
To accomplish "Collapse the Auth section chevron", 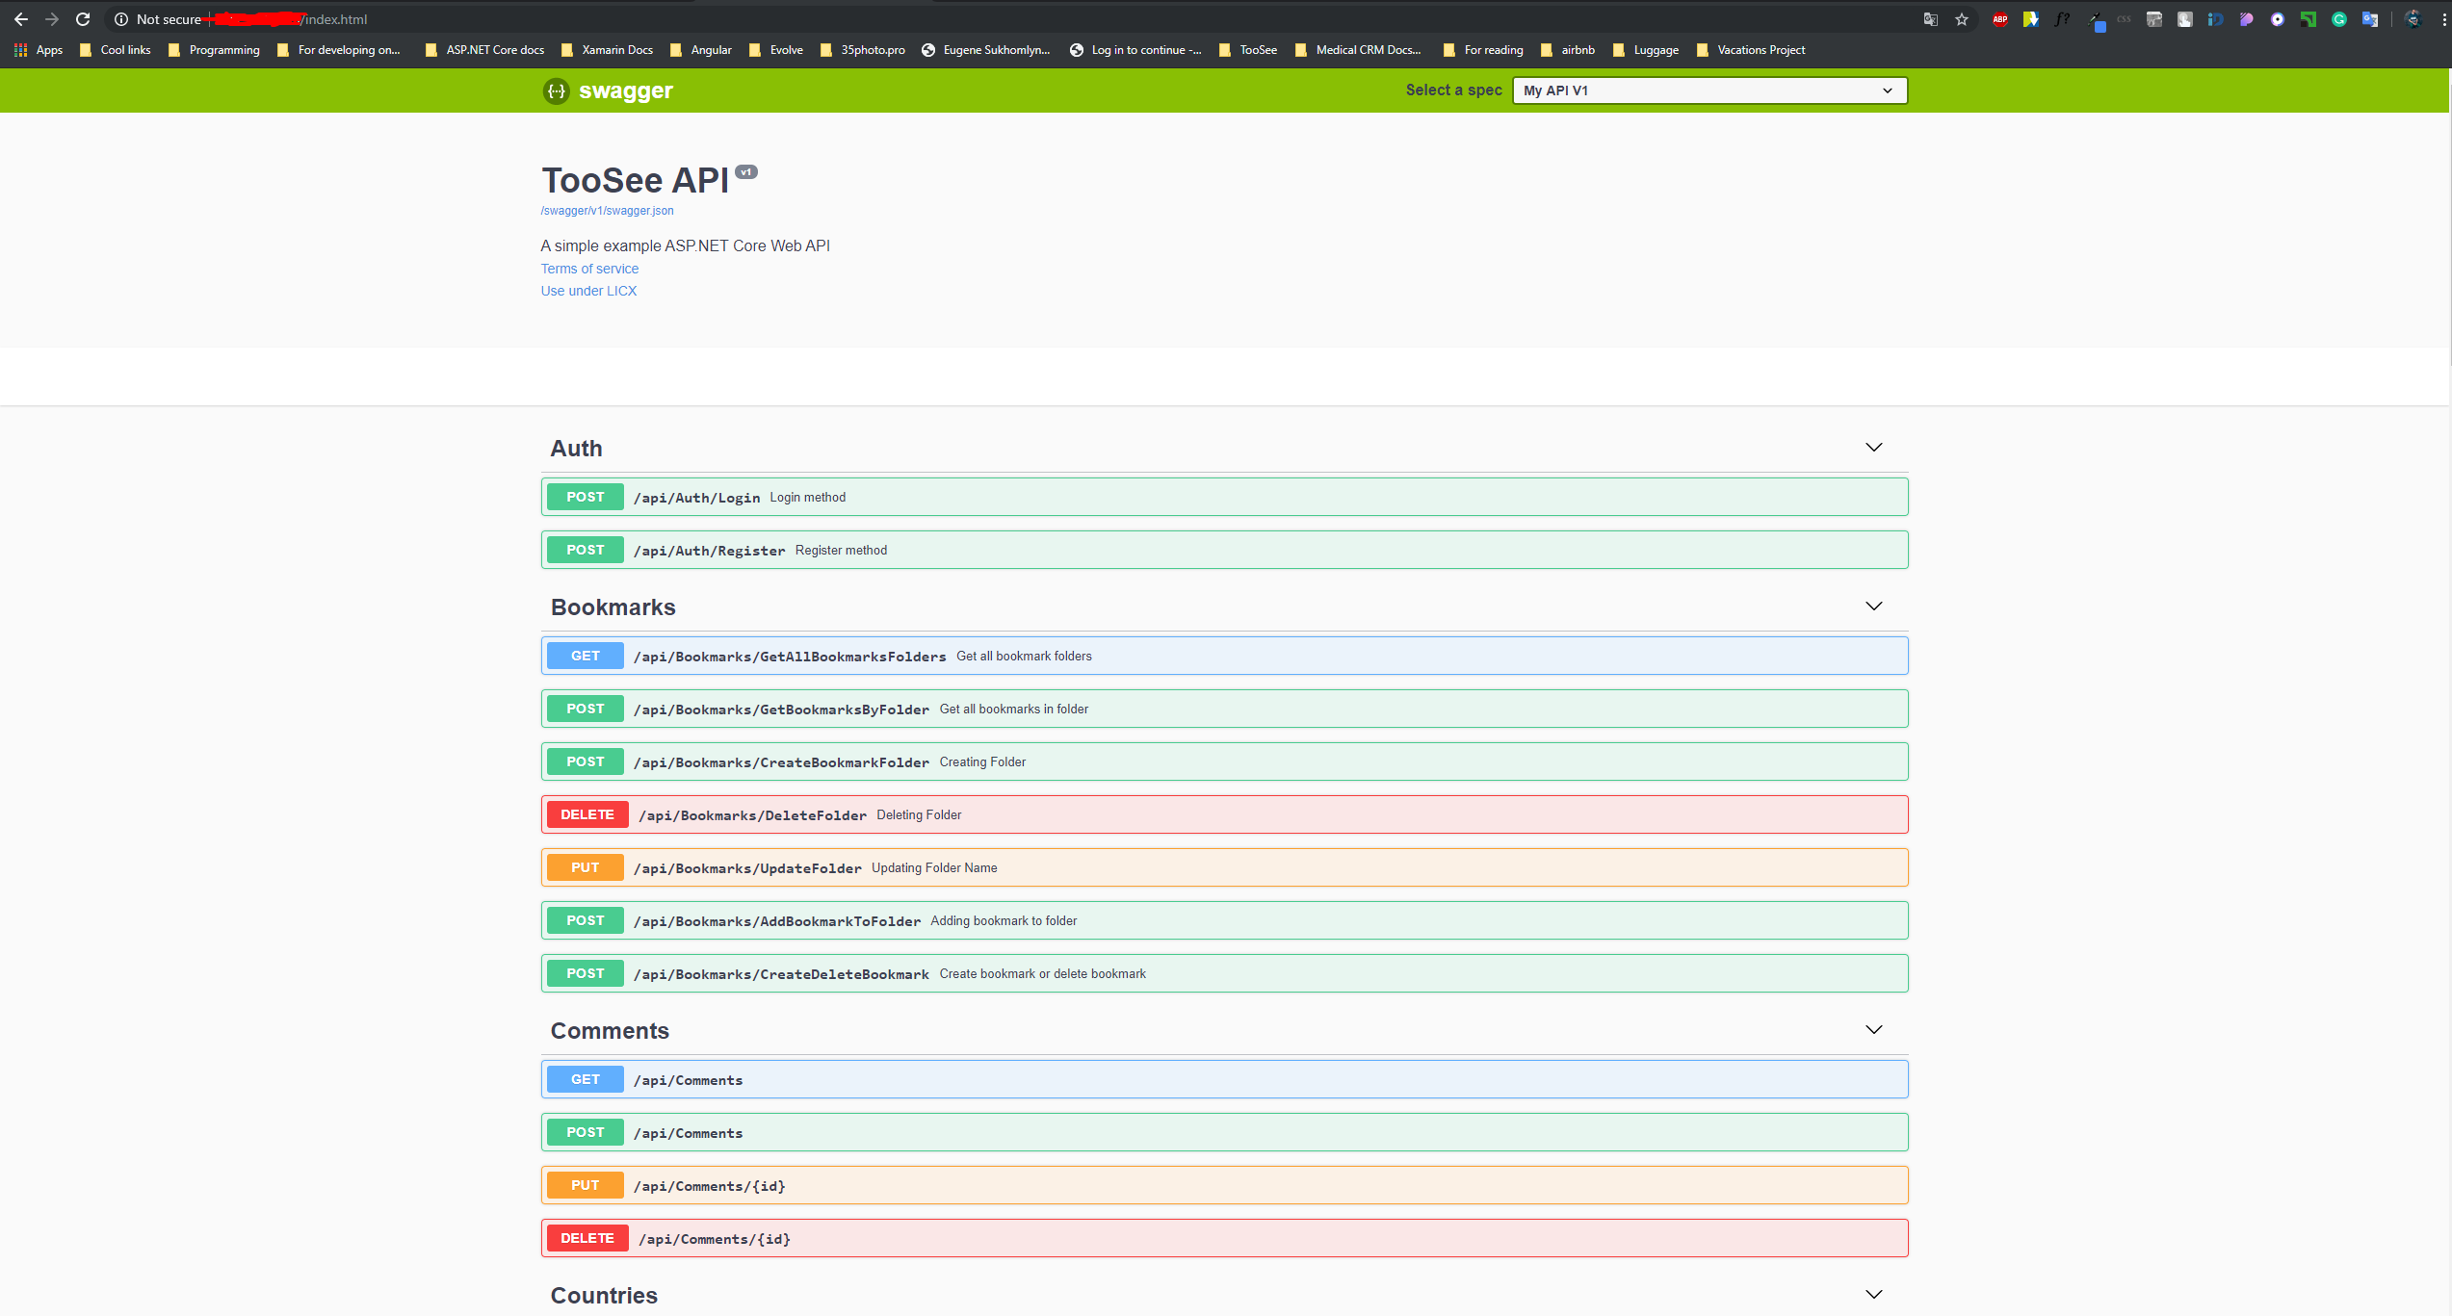I will (1873, 448).
